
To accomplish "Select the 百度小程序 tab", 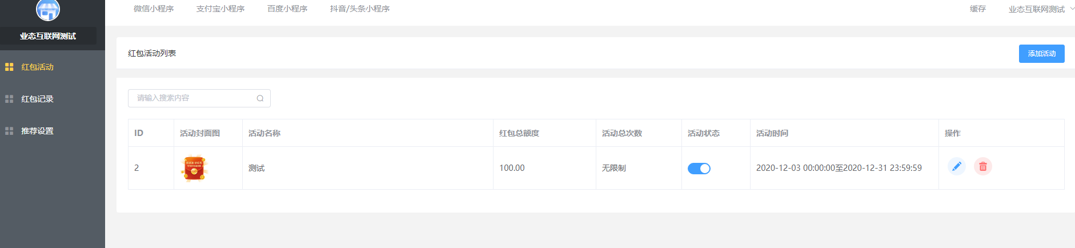I will click(287, 9).
